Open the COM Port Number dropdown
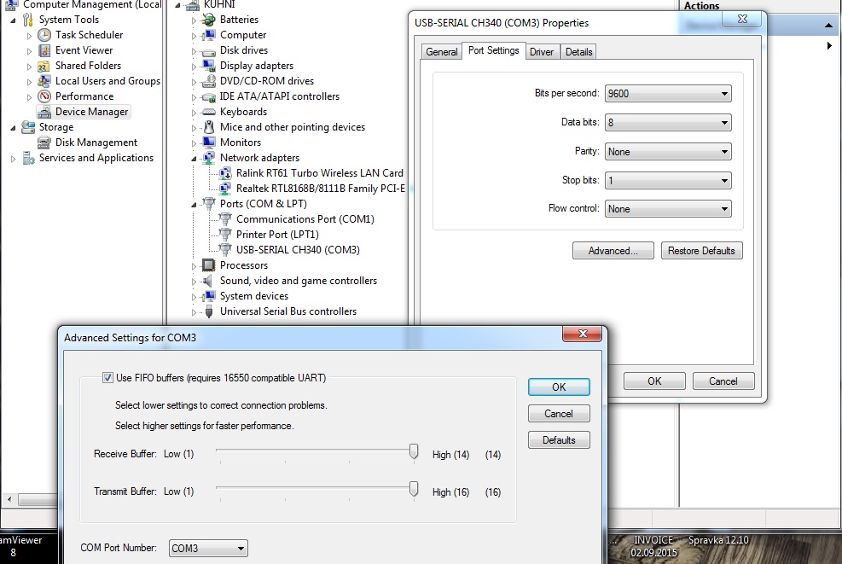 208,549
